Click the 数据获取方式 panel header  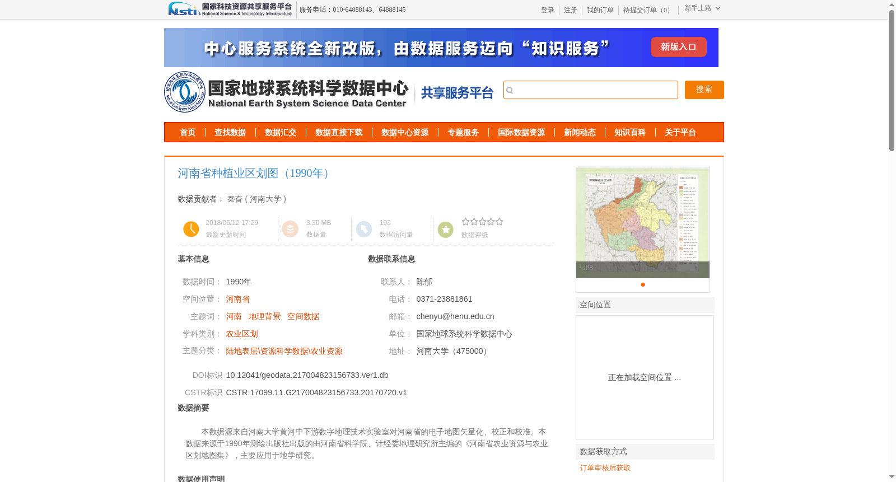click(x=645, y=452)
